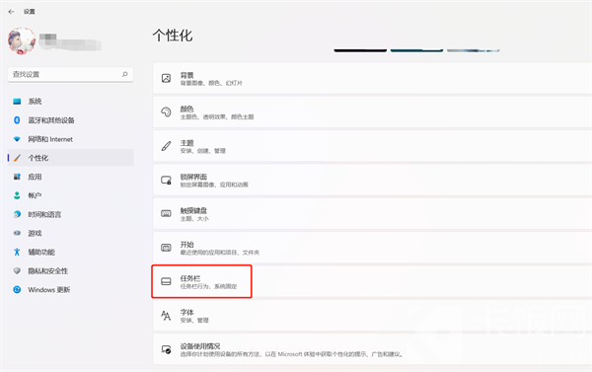Select the dark theme thumbnail
The image size is (592, 372).
tap(360, 50)
